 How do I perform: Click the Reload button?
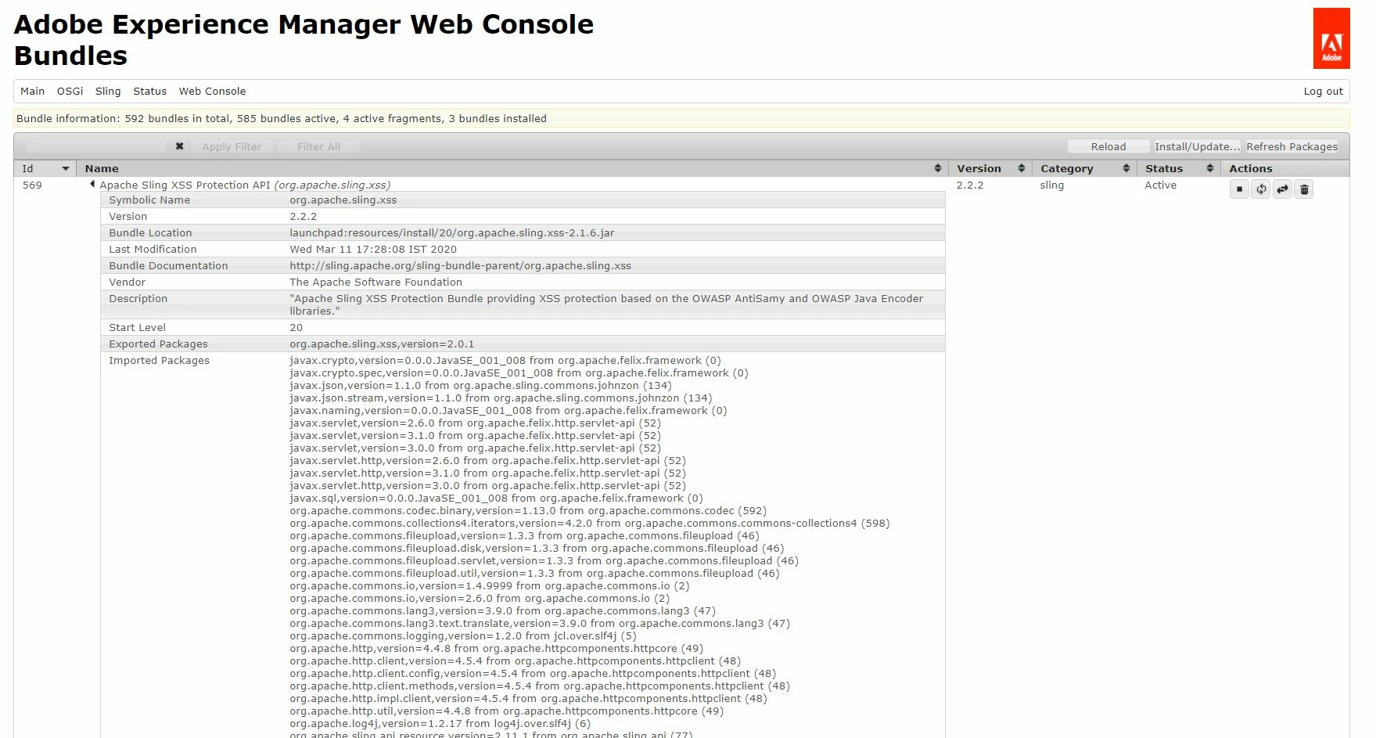1108,146
